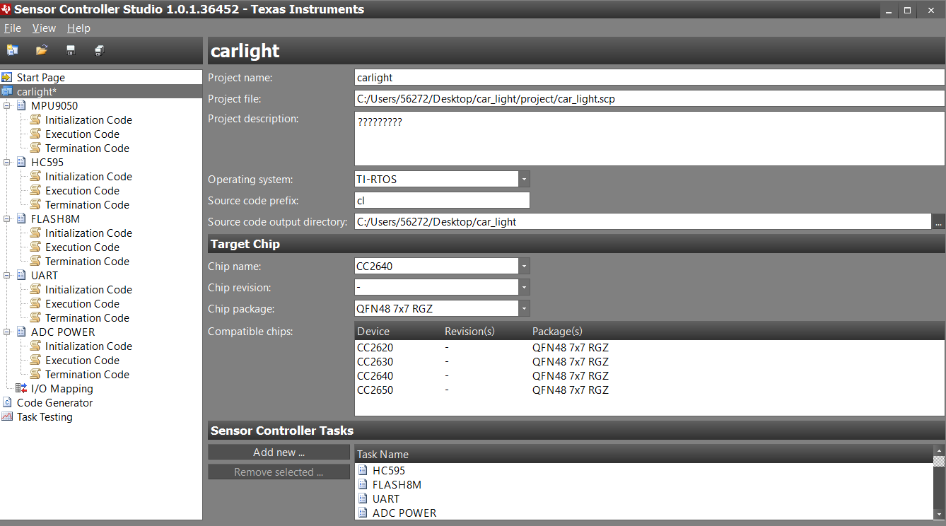Screen dimensions: 946x526
Task: Open the Chip package dropdown
Action: point(524,309)
